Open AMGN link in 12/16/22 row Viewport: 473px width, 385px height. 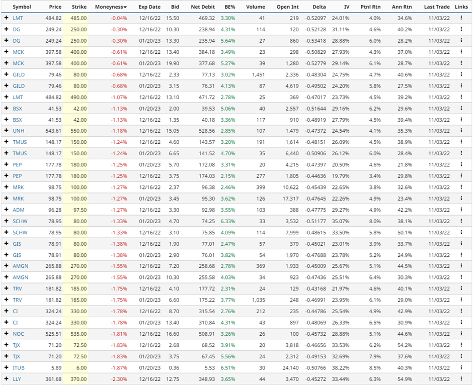20,266
